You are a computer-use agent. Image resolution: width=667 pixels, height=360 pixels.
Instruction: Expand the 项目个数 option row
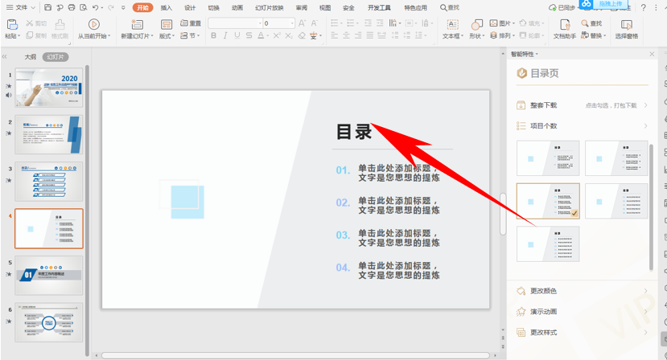[583, 126]
